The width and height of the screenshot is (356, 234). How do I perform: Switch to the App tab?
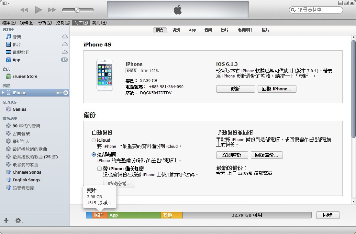coord(193,30)
